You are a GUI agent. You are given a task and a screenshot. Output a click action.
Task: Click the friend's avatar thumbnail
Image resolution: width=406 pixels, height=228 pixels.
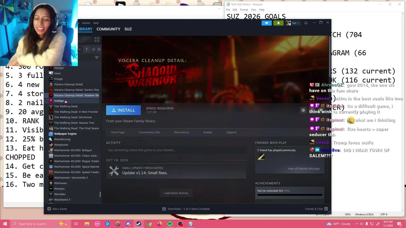coord(261,157)
